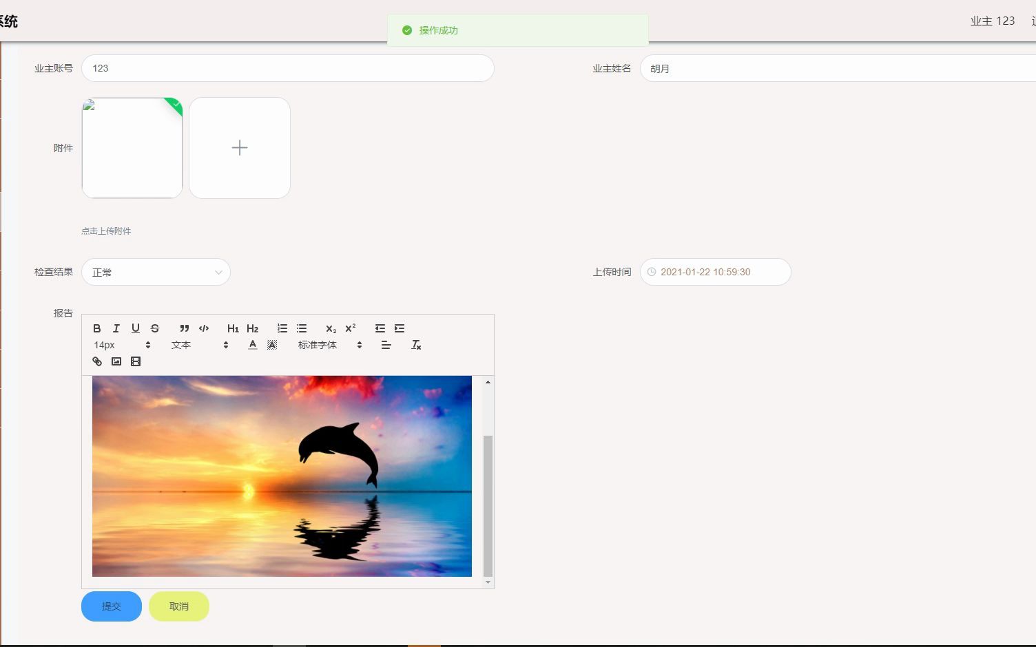Apply Heading 2 style
This screenshot has height=647, width=1036.
coord(253,328)
